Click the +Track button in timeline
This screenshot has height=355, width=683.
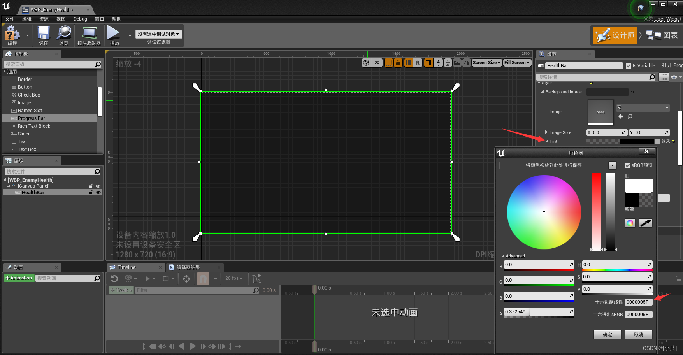pos(121,290)
